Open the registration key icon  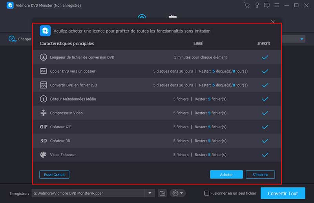pos(257,5)
